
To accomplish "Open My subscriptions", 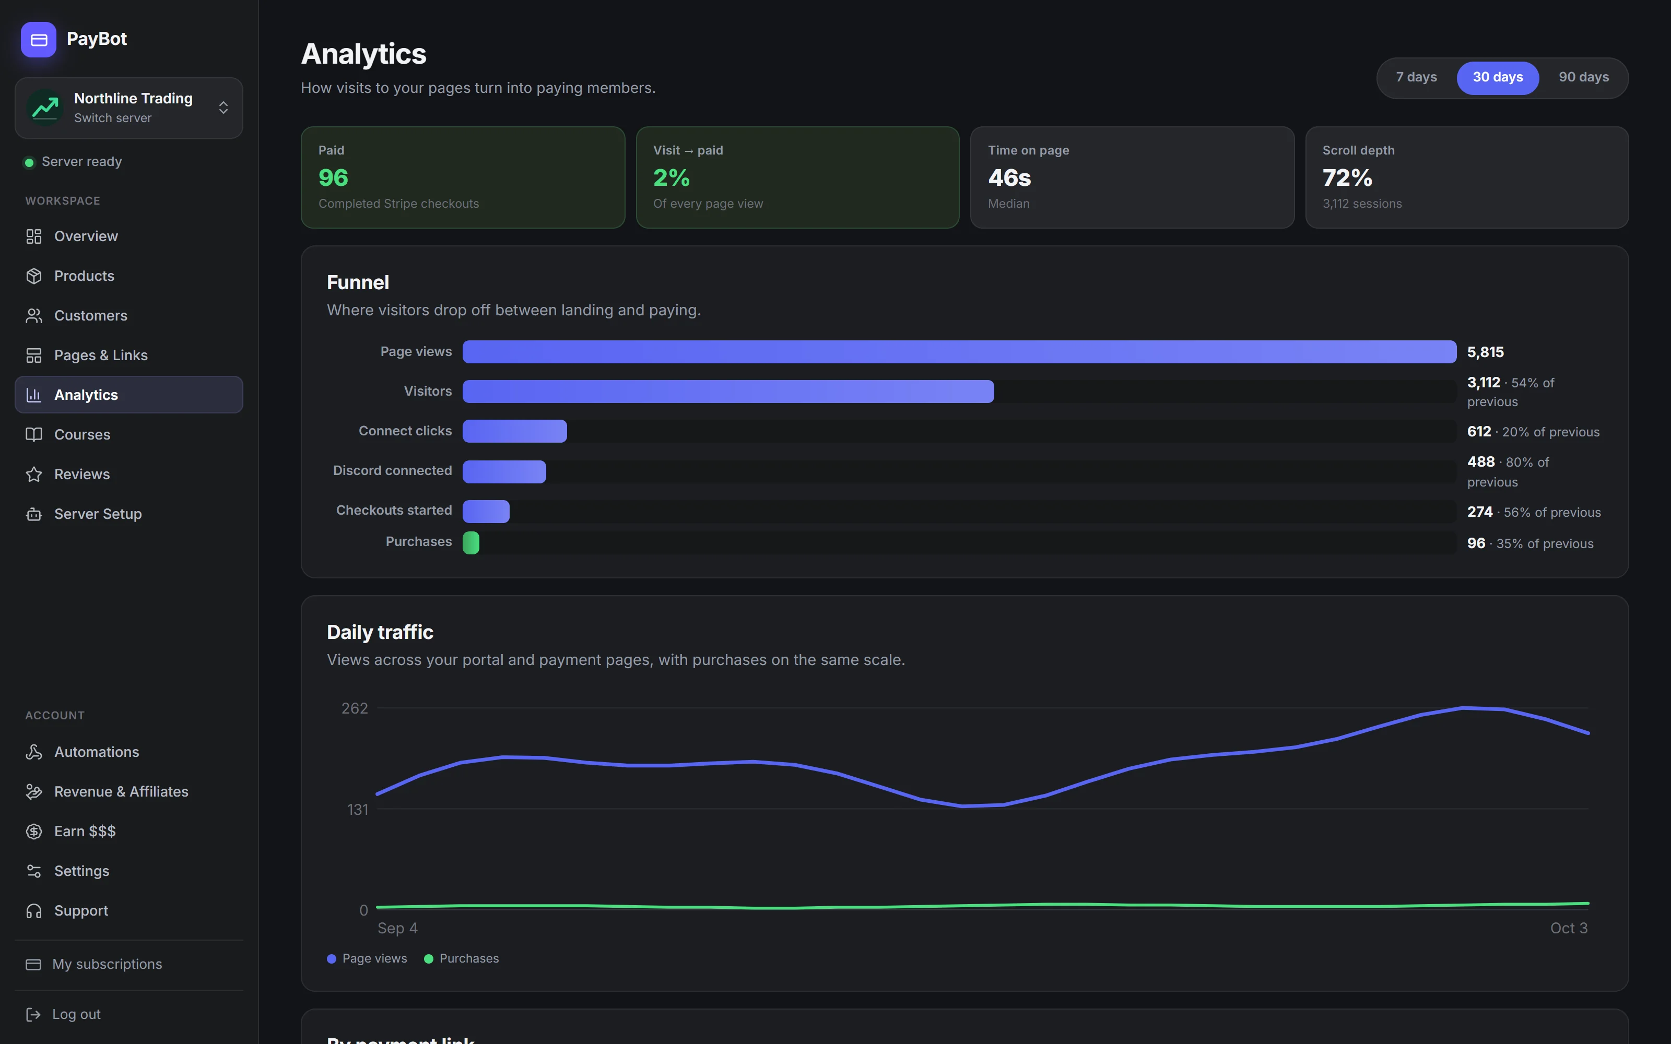I will click(128, 965).
